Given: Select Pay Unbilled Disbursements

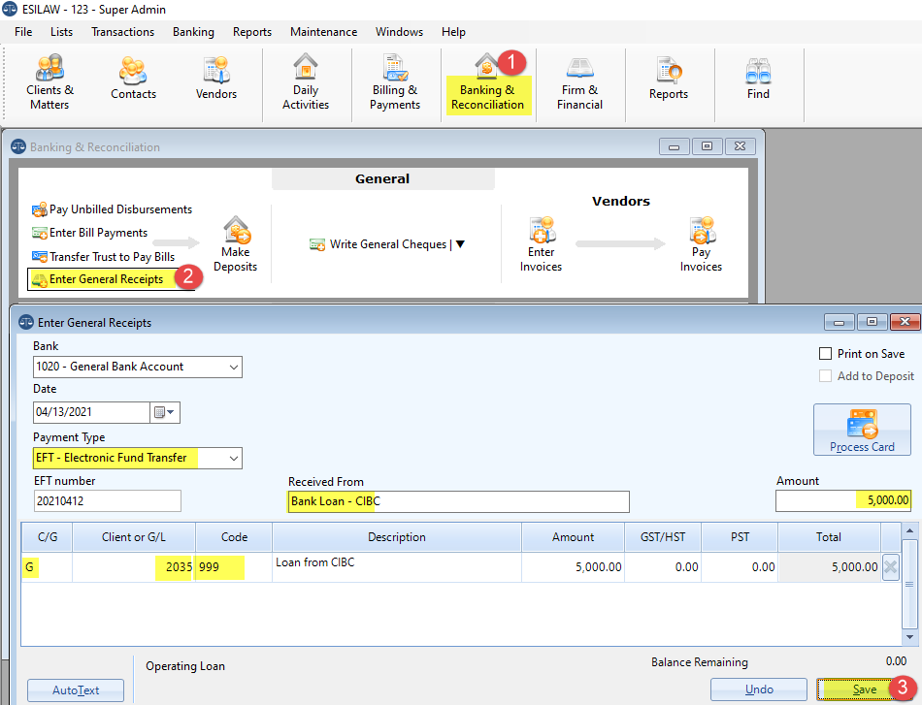Looking at the screenshot, I should click(113, 209).
